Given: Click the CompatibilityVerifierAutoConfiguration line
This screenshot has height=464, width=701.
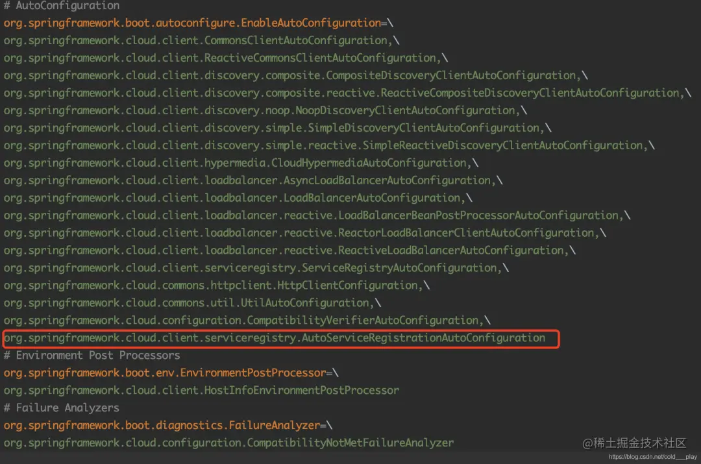Looking at the screenshot, I should (247, 320).
